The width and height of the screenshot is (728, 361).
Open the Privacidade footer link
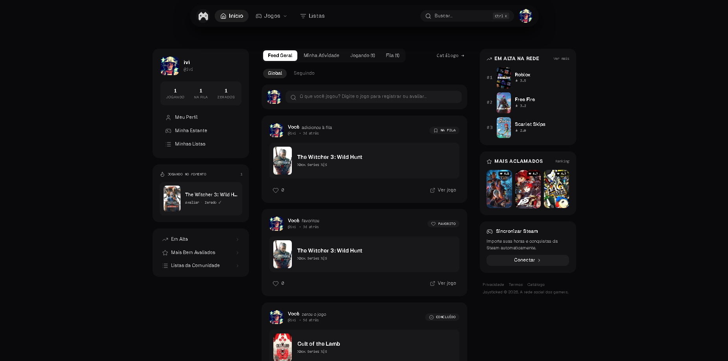pos(493,285)
